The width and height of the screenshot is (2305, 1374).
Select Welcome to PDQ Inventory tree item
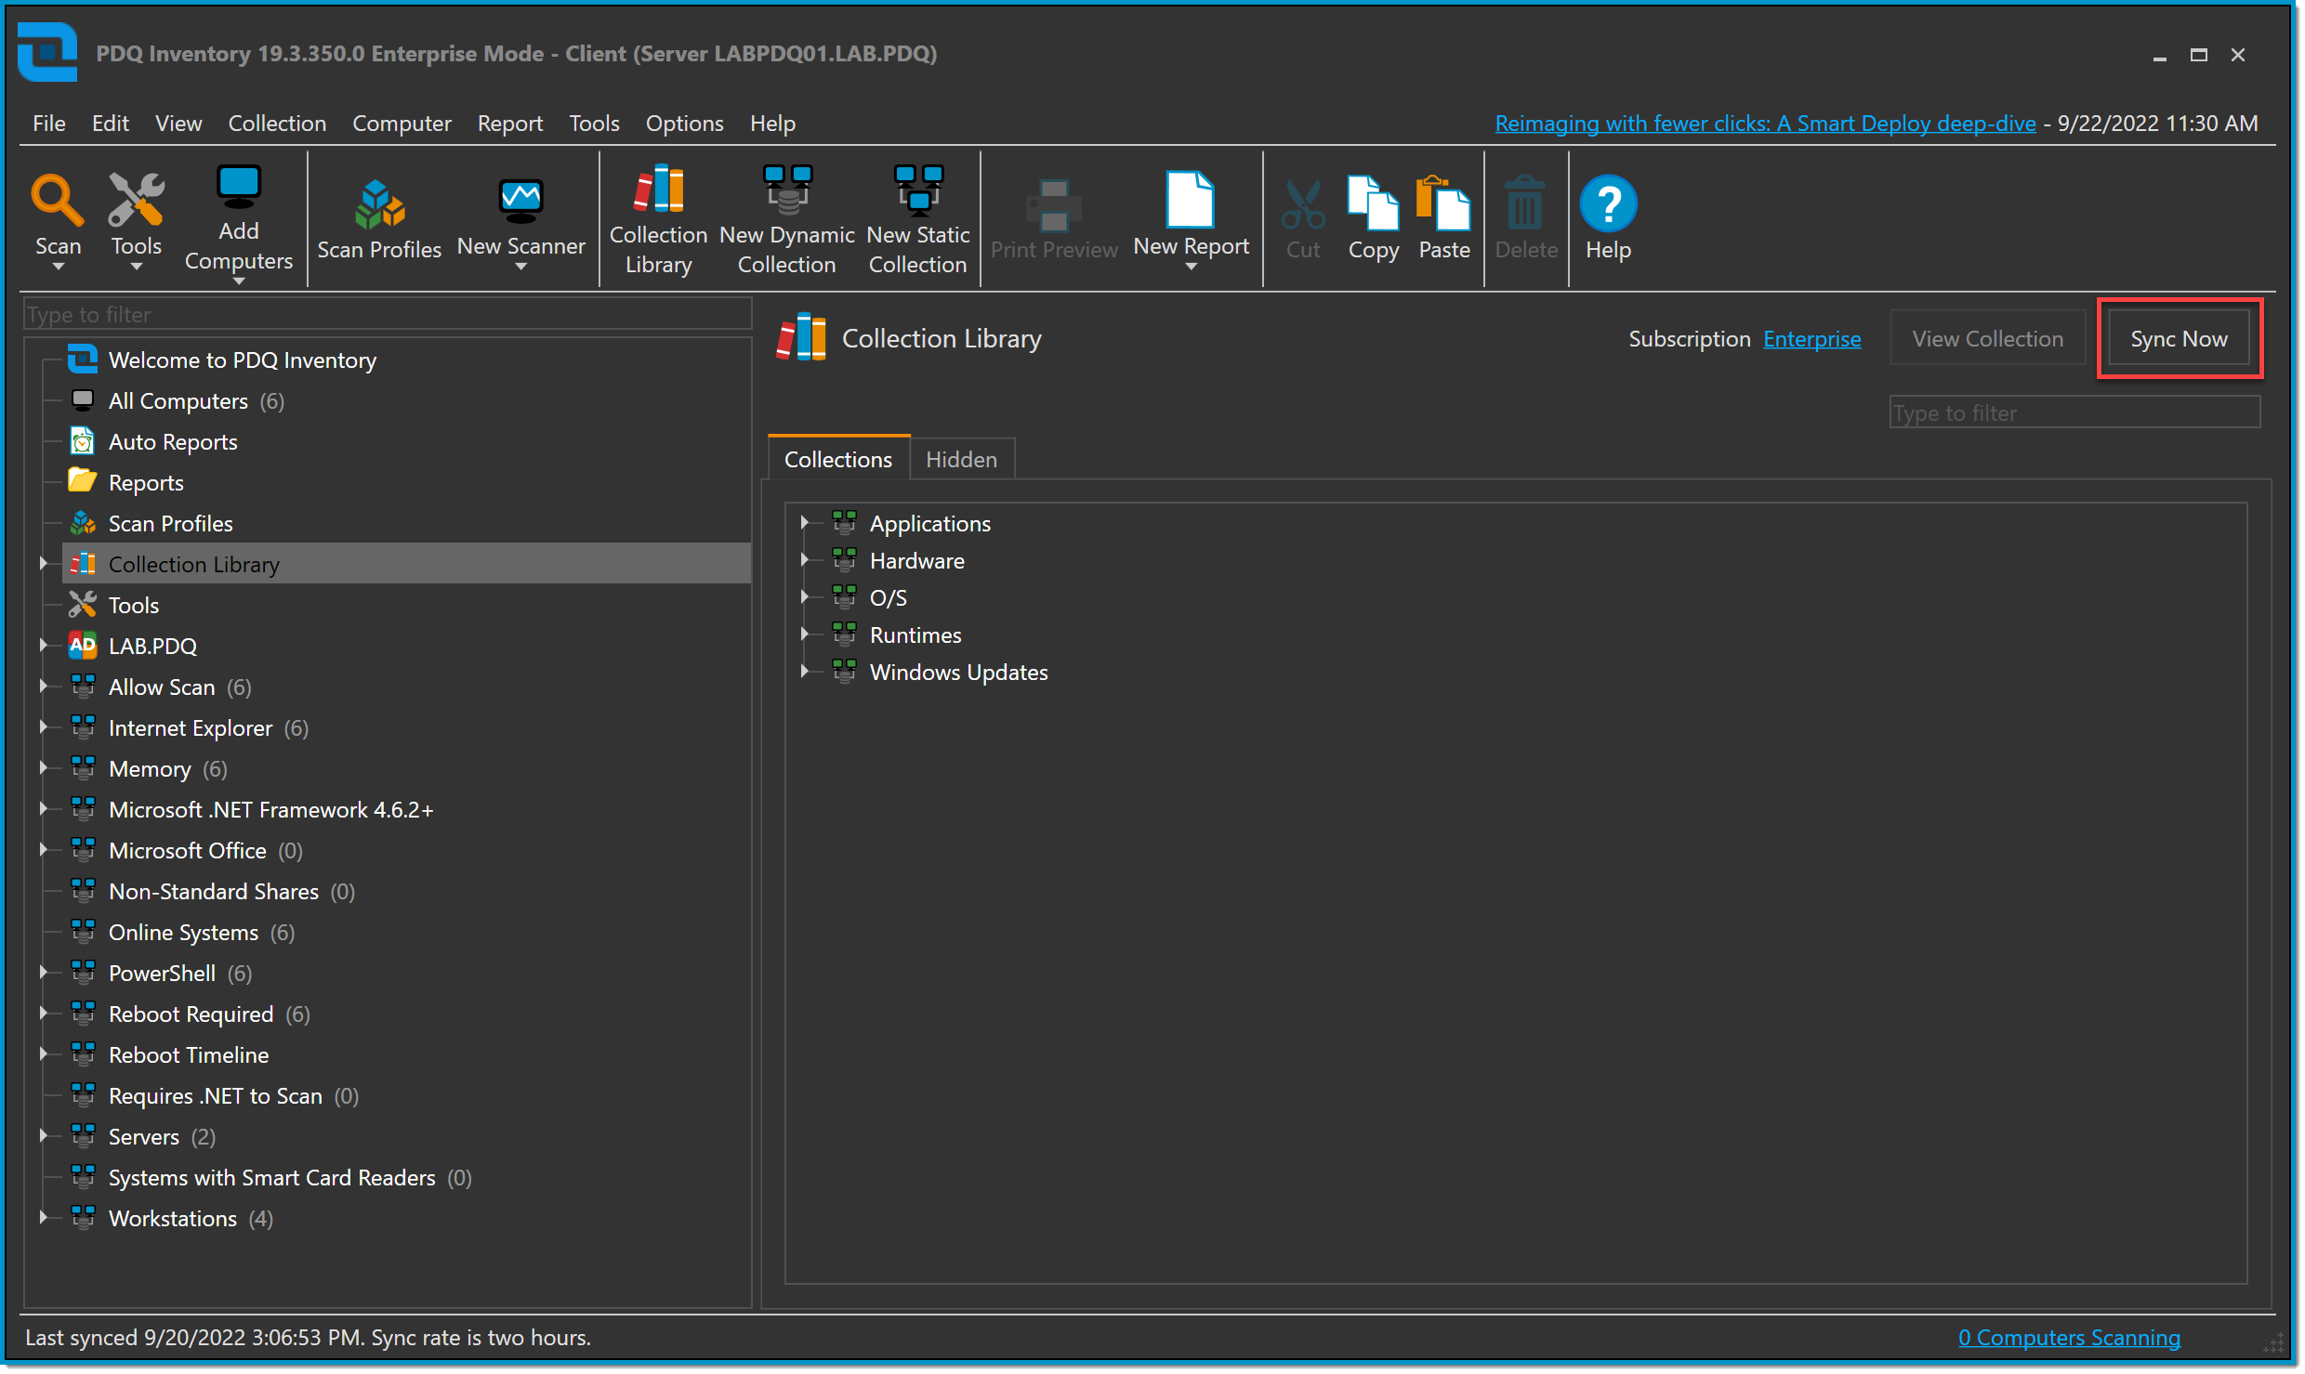tap(242, 360)
